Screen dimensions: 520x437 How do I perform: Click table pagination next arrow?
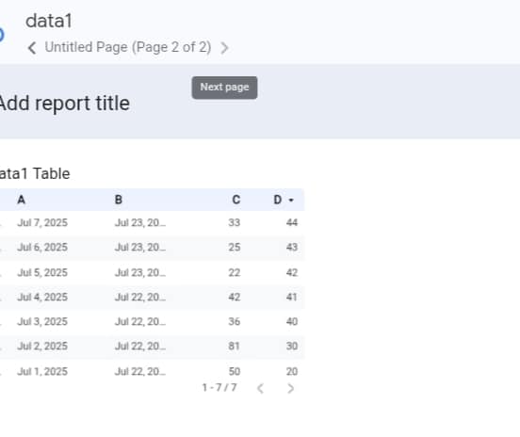(x=290, y=388)
